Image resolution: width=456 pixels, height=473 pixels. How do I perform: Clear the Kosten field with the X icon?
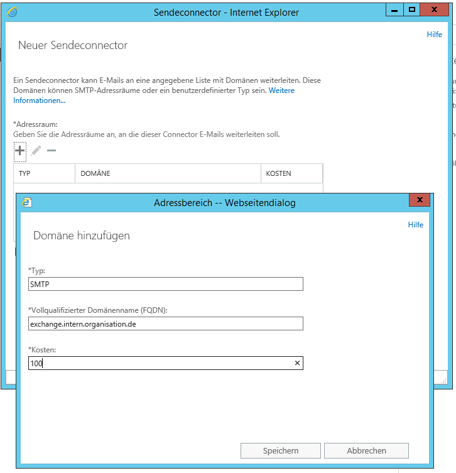[x=297, y=363]
